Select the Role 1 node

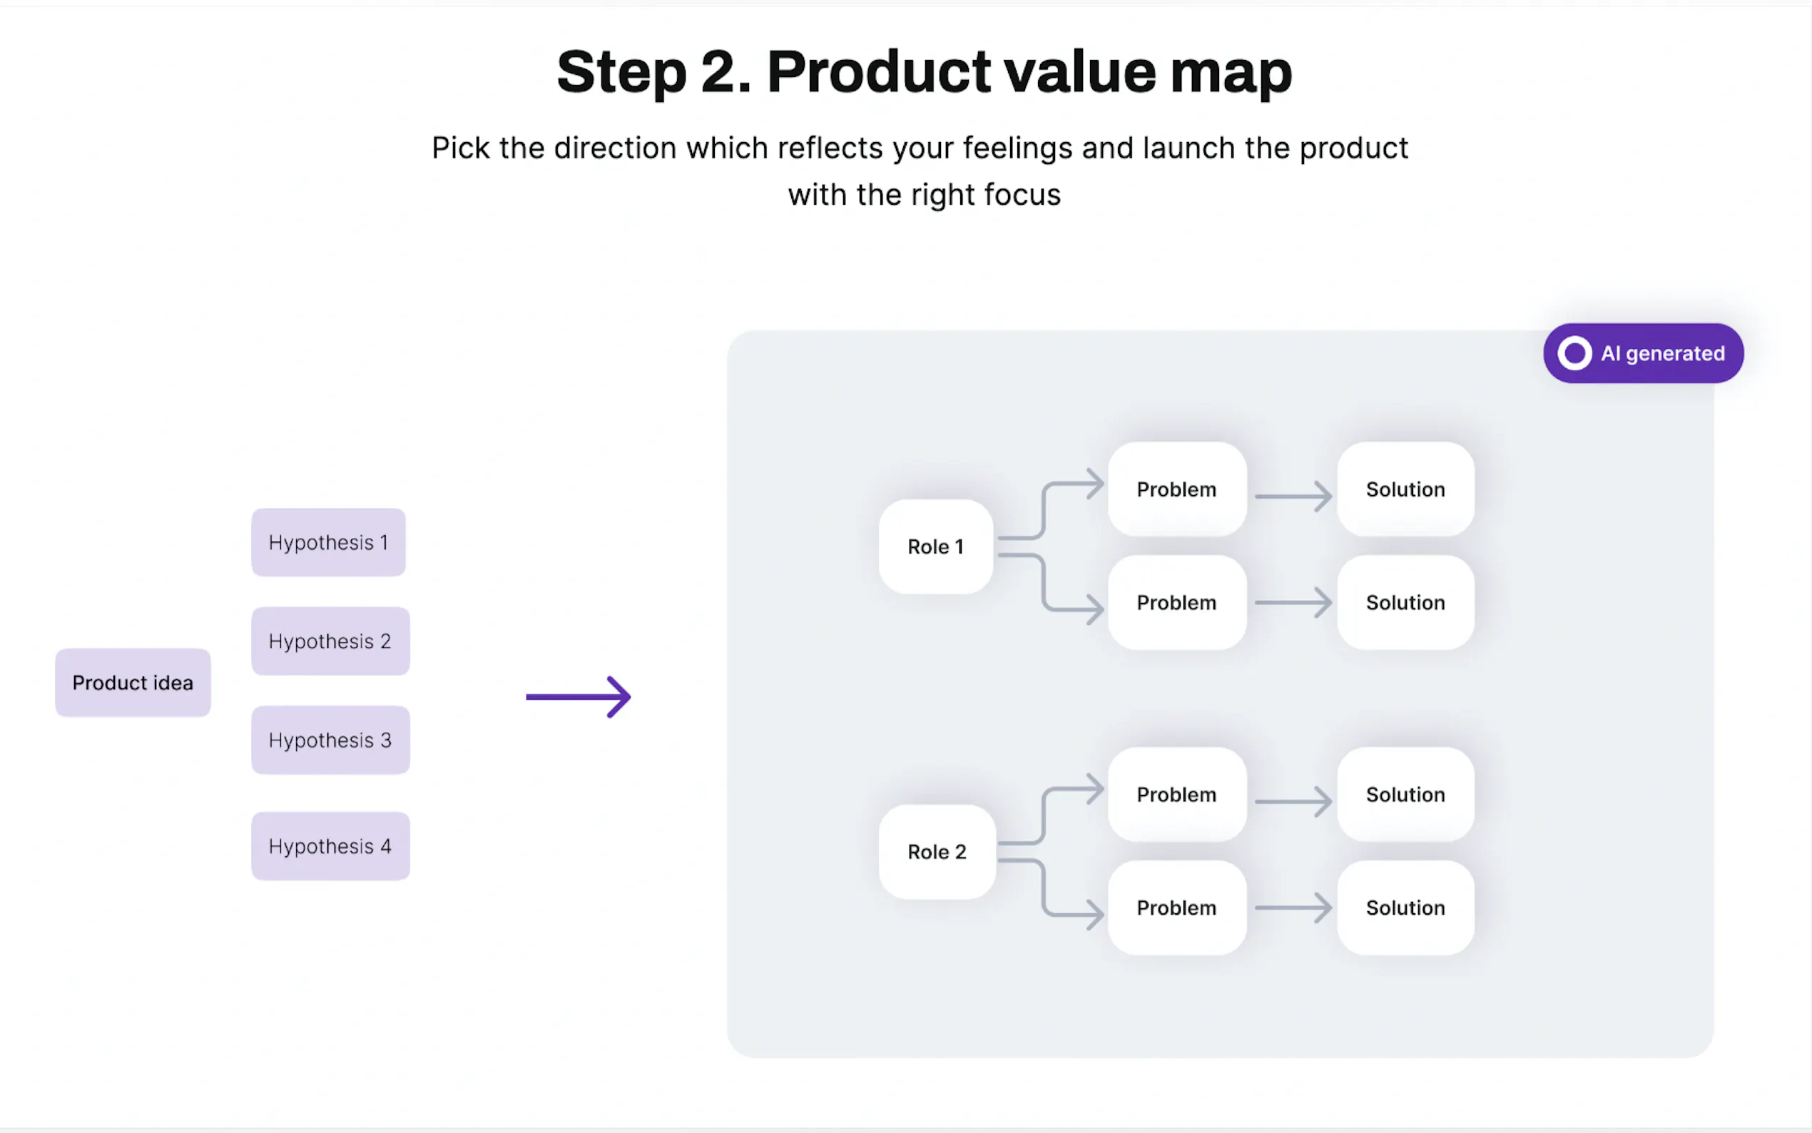pos(935,547)
